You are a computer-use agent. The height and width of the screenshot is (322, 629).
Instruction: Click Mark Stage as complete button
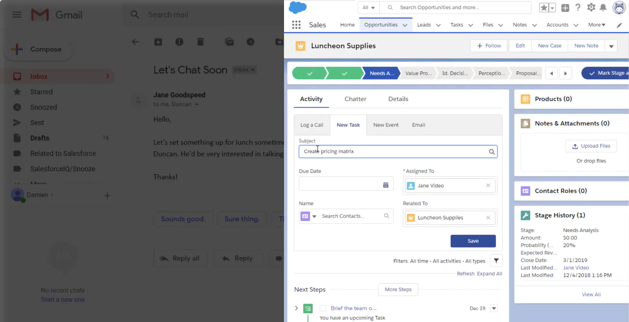[x=605, y=73]
